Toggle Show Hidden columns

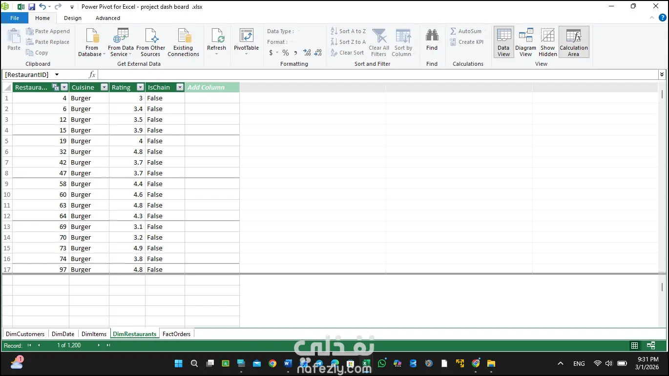pyautogui.click(x=547, y=42)
